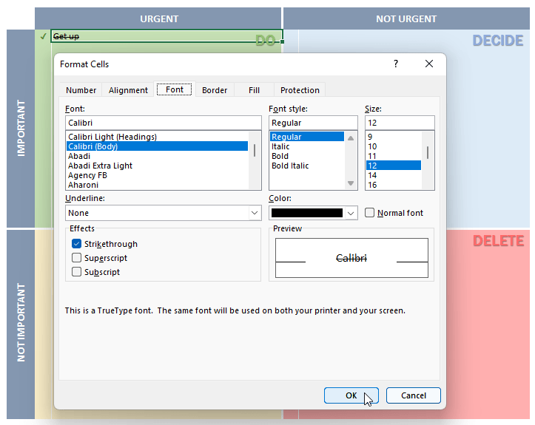Image resolution: width=535 pixels, height=425 pixels.
Task: Open the Underline dropdown
Action: [255, 213]
